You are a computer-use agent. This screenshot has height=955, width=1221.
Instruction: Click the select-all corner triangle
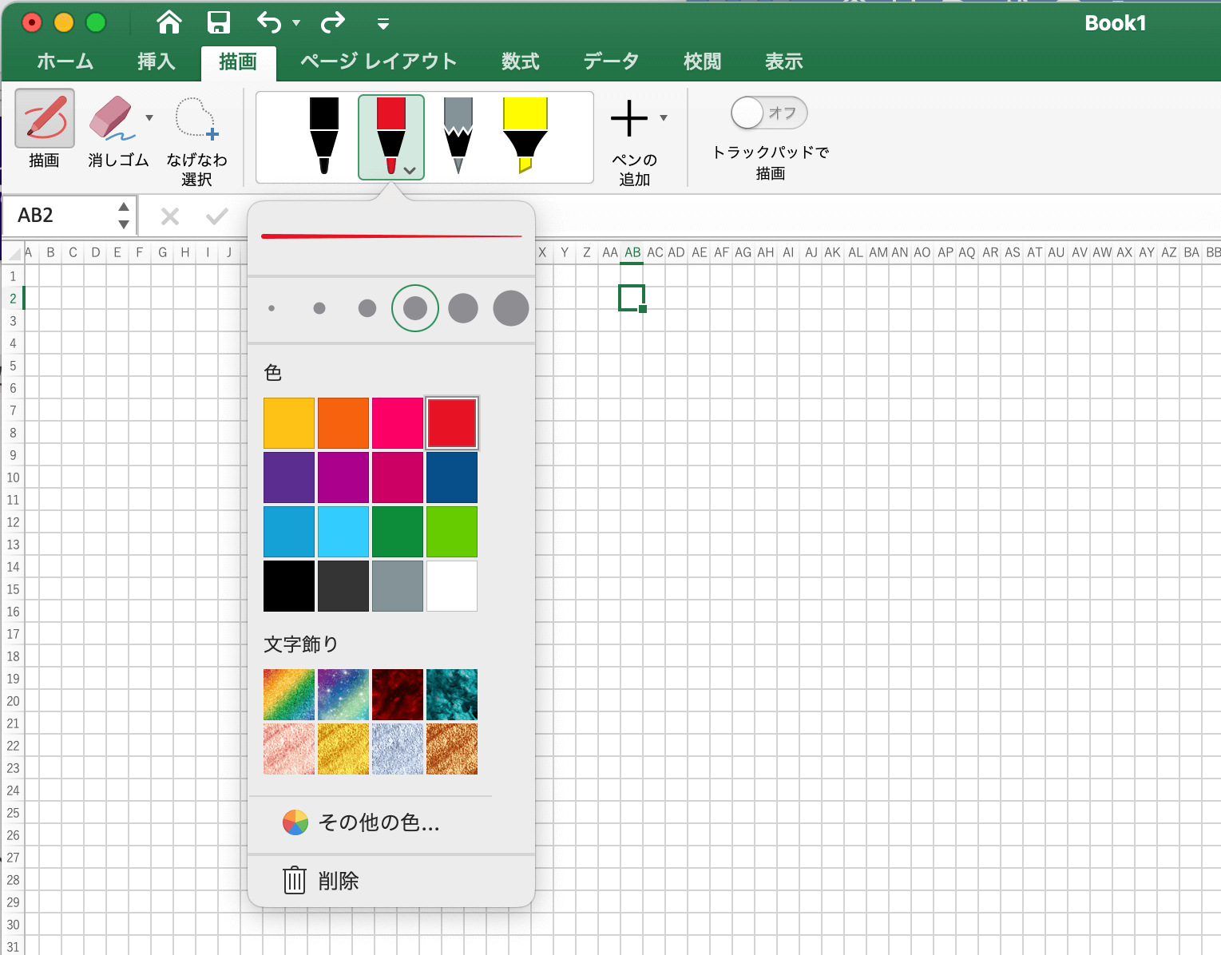tap(14, 253)
